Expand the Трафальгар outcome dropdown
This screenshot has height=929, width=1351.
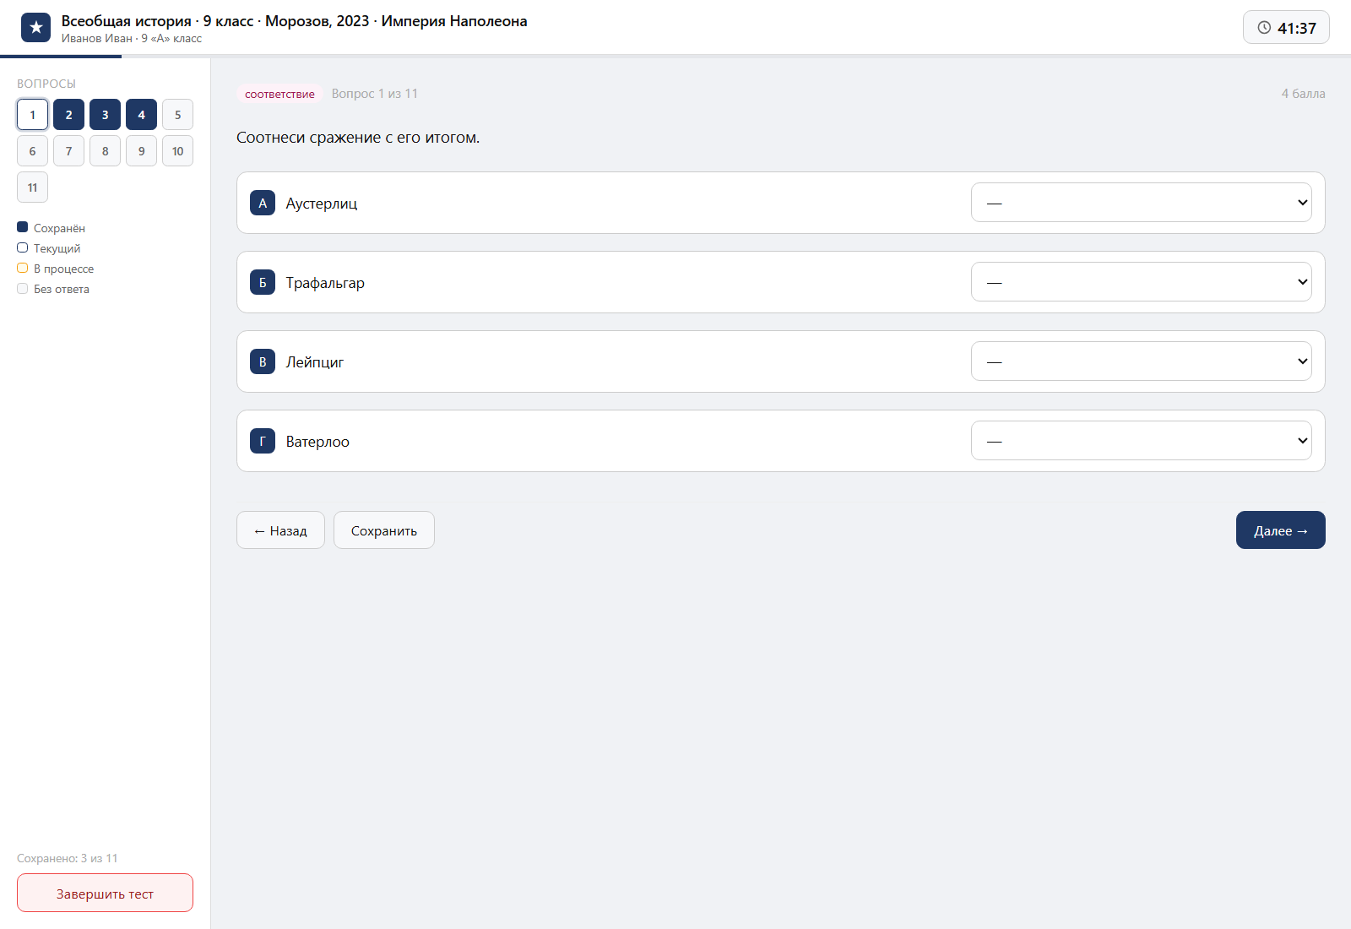1141,282
